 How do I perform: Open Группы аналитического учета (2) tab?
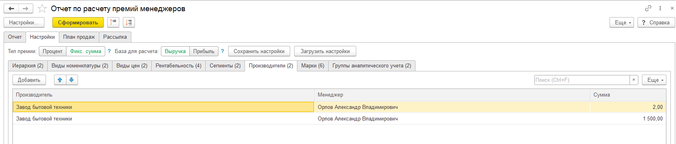372,65
